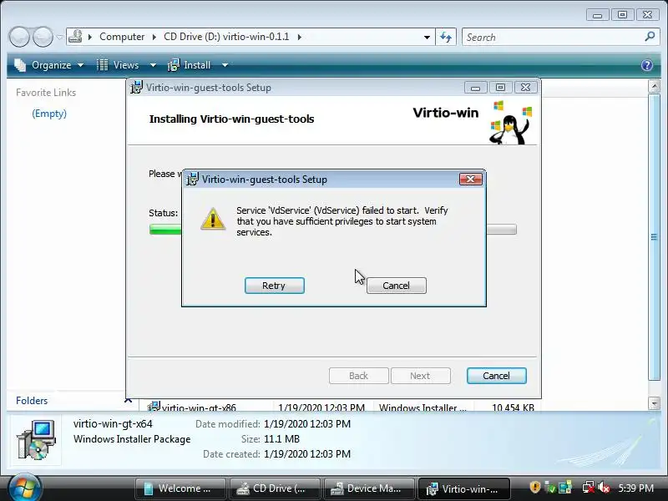Click Computer in the address bar
This screenshot has height=501, width=668.
[122, 37]
